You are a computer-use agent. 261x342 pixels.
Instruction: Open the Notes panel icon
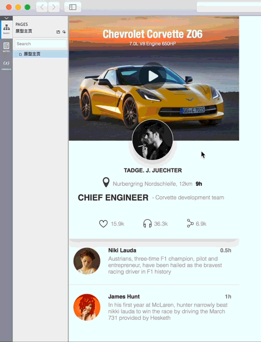[6, 47]
